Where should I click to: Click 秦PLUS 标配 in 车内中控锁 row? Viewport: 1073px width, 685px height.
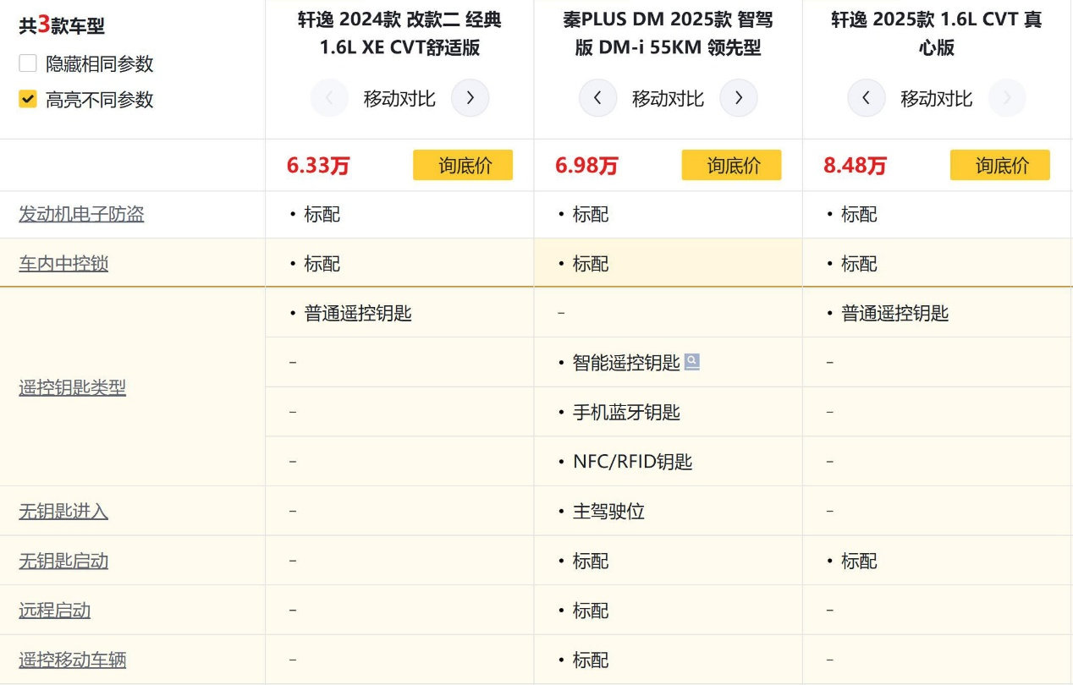click(591, 264)
